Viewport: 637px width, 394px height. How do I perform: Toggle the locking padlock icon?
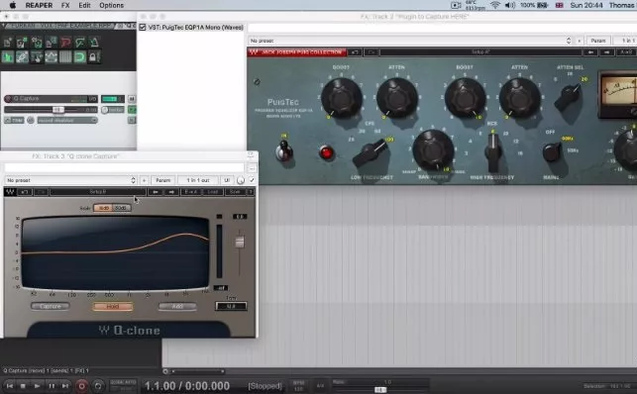93,56
